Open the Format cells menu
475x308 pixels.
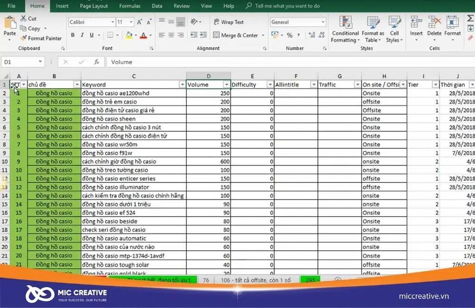pyautogui.click(x=453, y=29)
